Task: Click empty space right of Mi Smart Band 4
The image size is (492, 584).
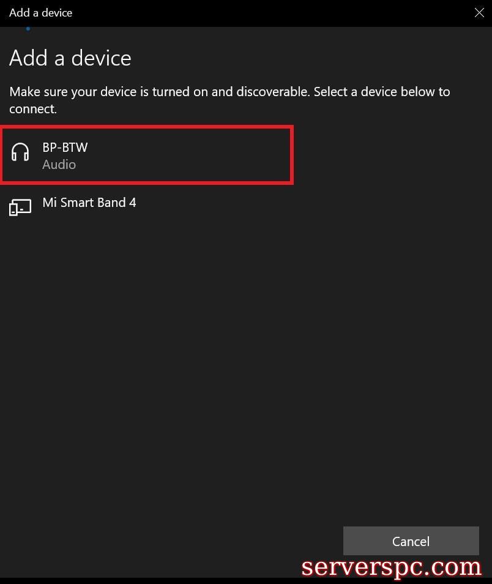Action: 306,203
